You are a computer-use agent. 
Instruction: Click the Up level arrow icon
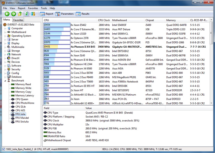click(x=20, y=14)
